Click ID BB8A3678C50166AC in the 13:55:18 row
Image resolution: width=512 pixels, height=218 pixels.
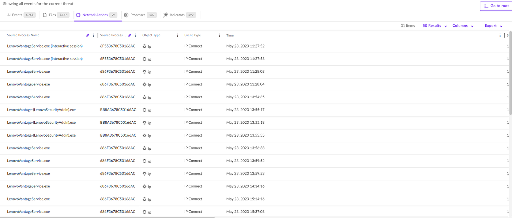pyautogui.click(x=118, y=122)
